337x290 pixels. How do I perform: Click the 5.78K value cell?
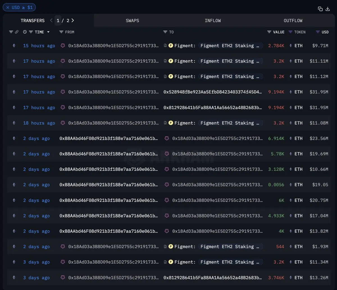[277, 154]
